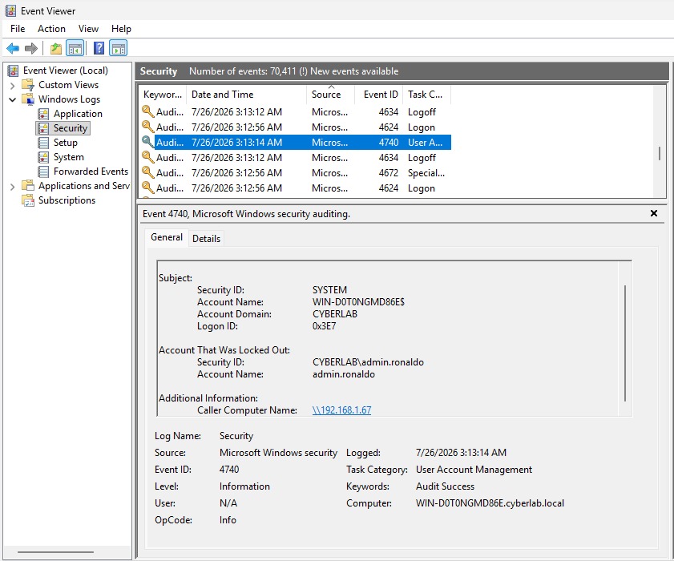Open the File menu
The height and width of the screenshot is (561, 674).
[x=18, y=29]
